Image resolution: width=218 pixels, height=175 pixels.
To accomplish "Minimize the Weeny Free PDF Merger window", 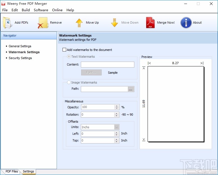I will pos(185,4).
